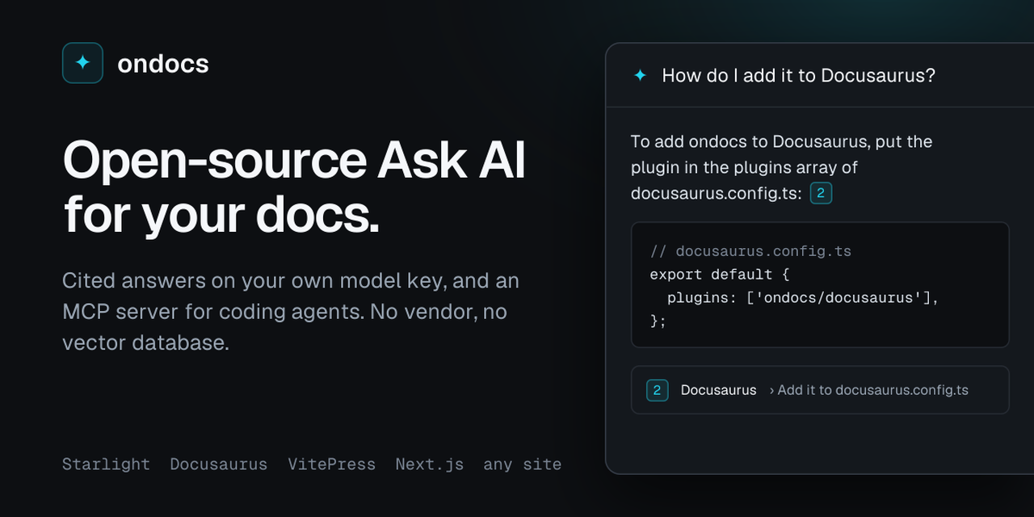The width and height of the screenshot is (1034, 517).
Task: Click the Docusaurus framework label at bottom
Action: point(218,464)
